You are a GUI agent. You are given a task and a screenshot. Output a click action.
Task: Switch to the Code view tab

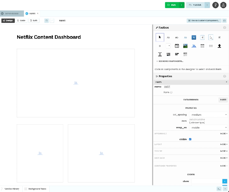coord(21,21)
